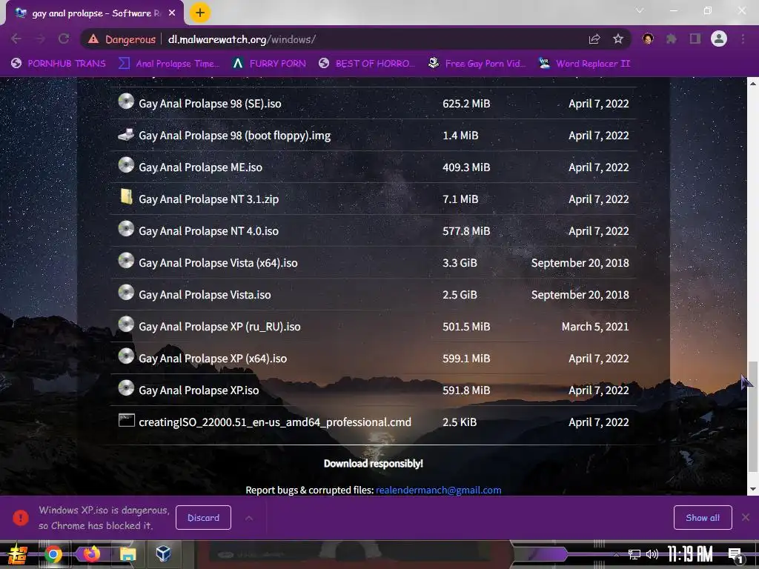Open the Chrome profile avatar icon
This screenshot has height=569, width=759.
(x=719, y=39)
